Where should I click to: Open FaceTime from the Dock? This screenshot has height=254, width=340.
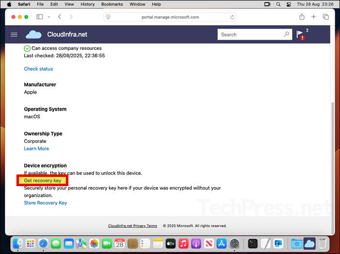coord(107,244)
